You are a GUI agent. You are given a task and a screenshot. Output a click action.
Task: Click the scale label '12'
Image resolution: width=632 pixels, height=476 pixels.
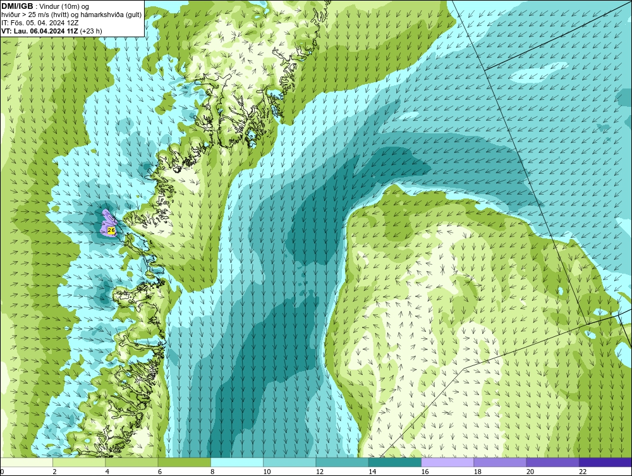tap(320, 472)
